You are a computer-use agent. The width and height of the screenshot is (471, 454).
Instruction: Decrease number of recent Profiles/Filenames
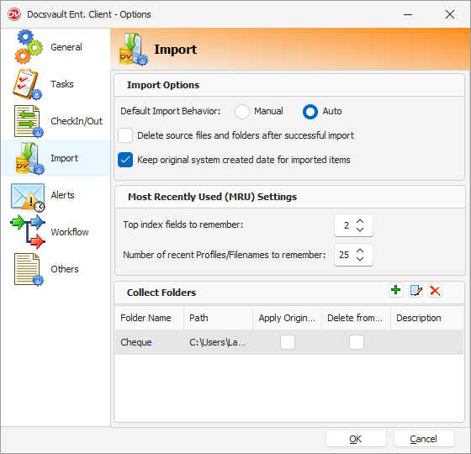360,259
